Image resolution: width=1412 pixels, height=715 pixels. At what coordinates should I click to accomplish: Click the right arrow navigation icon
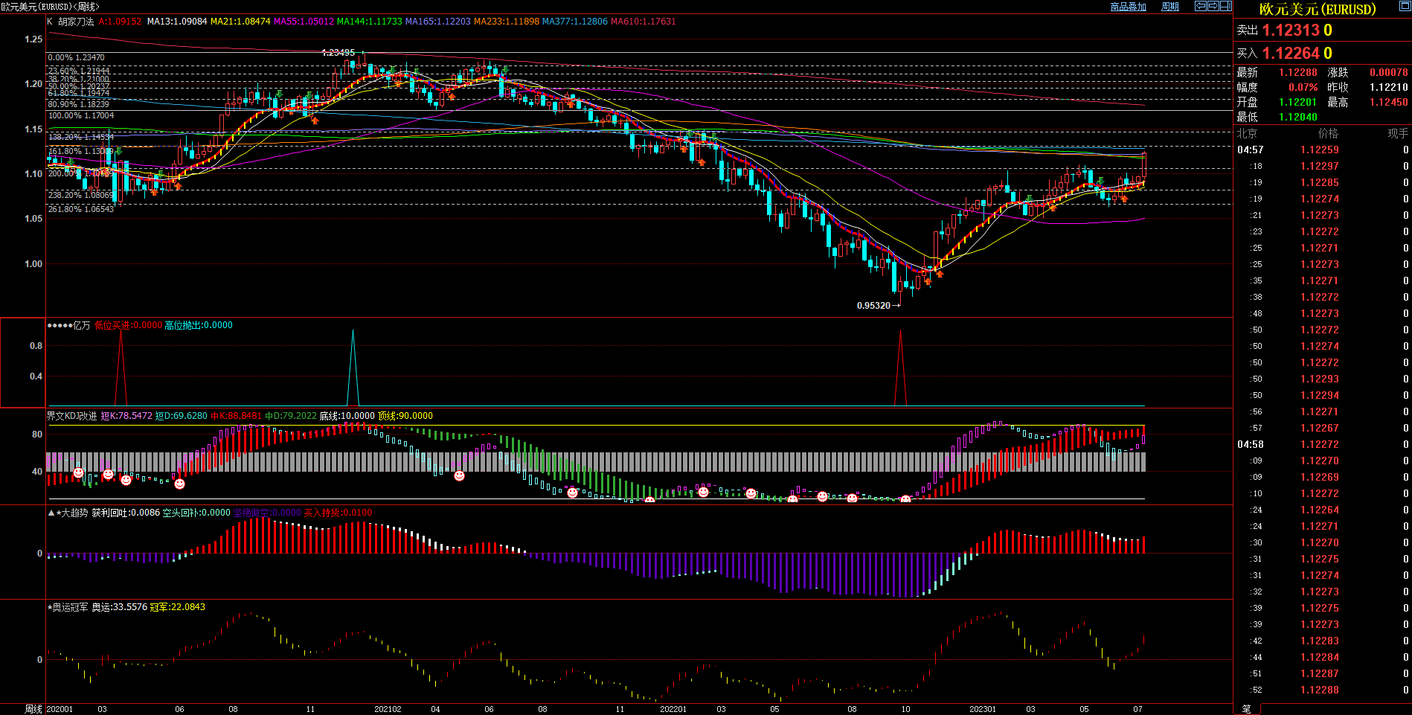coord(1213,6)
